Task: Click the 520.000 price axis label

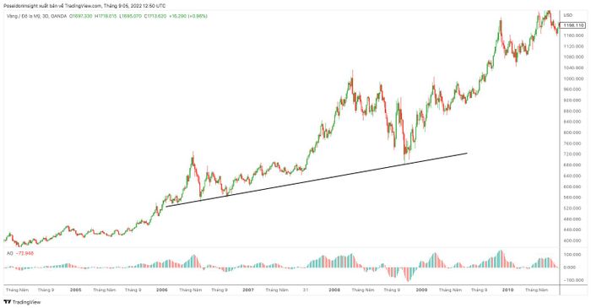Action: pyautogui.click(x=573, y=208)
